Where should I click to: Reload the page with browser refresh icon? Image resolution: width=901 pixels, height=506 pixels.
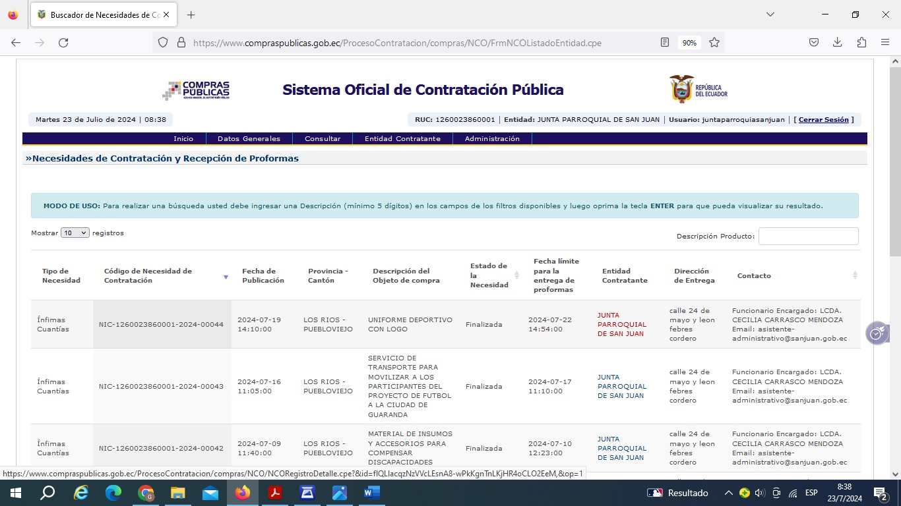click(x=63, y=43)
